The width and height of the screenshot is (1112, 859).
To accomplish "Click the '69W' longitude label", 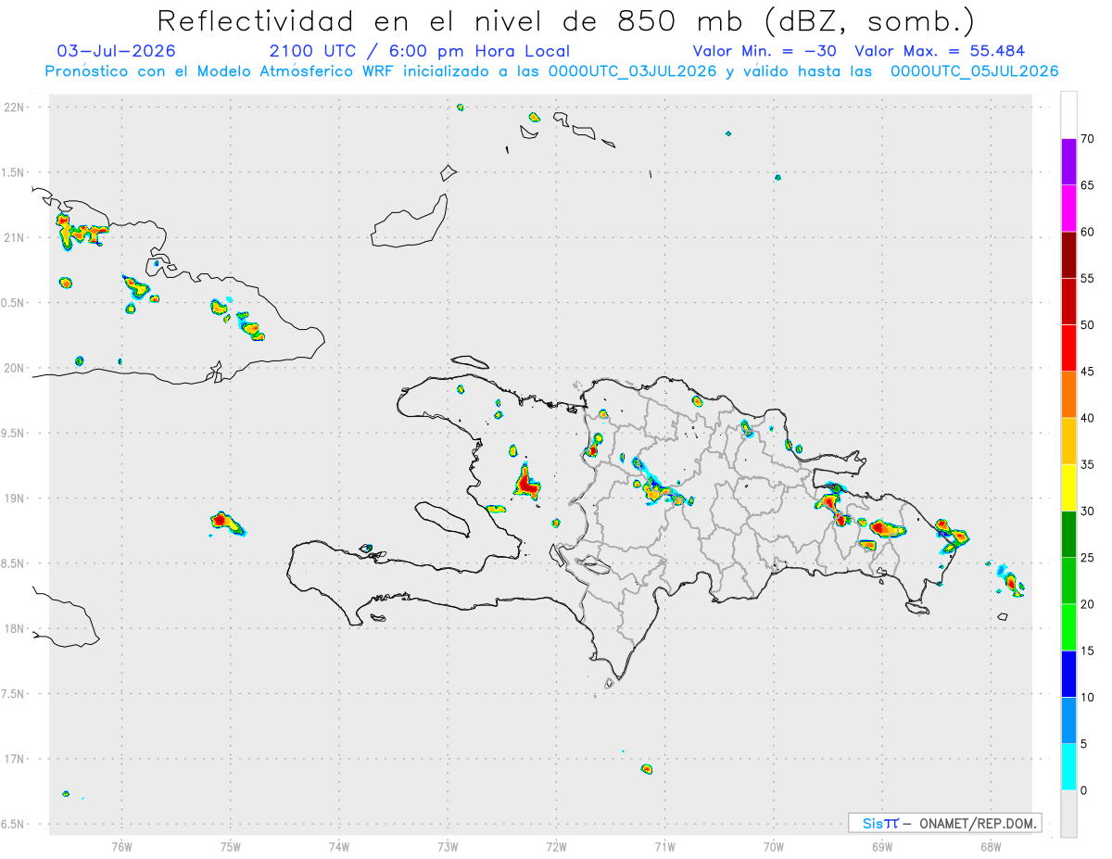I will click(x=882, y=845).
